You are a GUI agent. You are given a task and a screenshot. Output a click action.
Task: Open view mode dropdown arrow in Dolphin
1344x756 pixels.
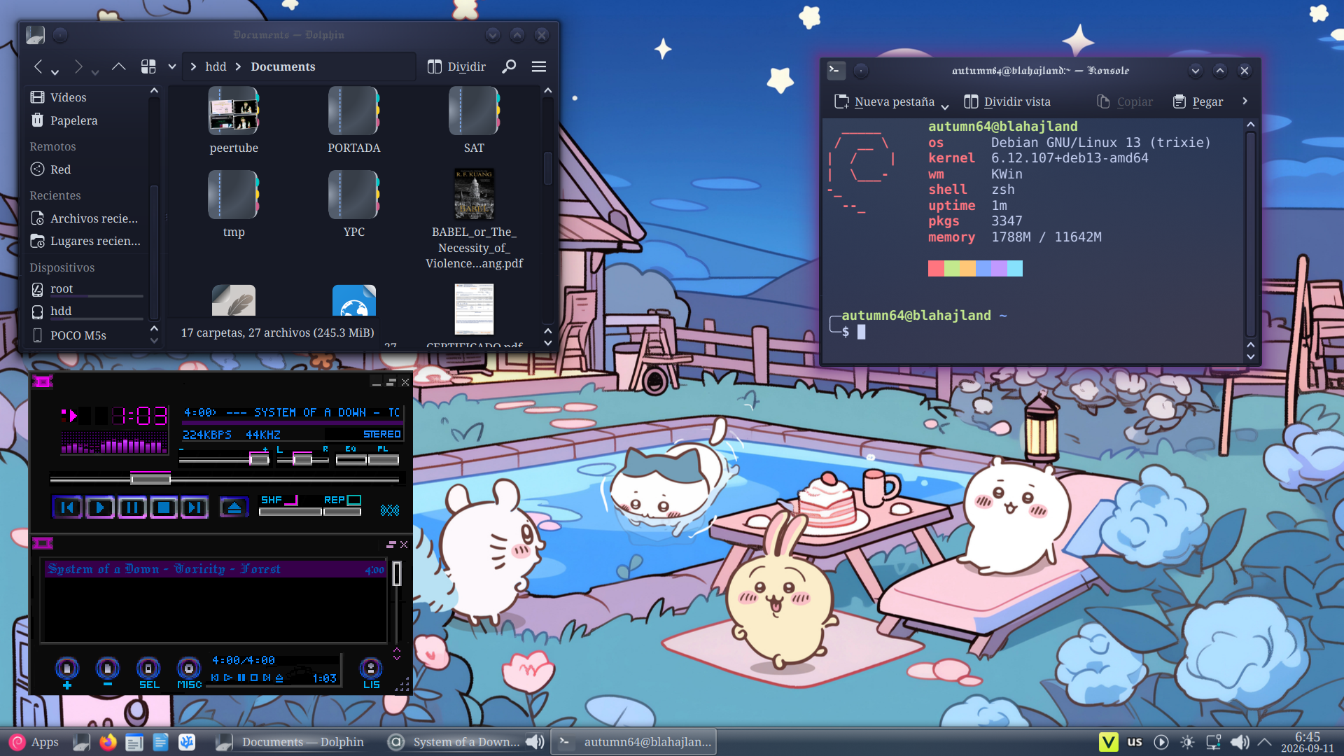171,66
